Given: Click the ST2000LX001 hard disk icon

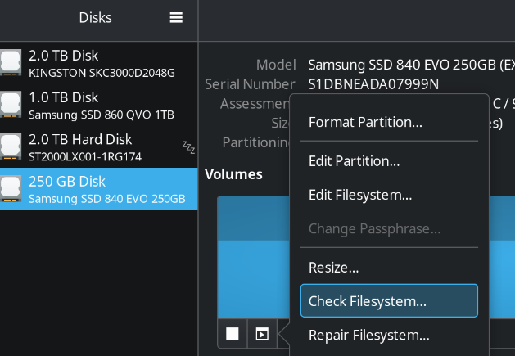Looking at the screenshot, I should pyautogui.click(x=11, y=146).
